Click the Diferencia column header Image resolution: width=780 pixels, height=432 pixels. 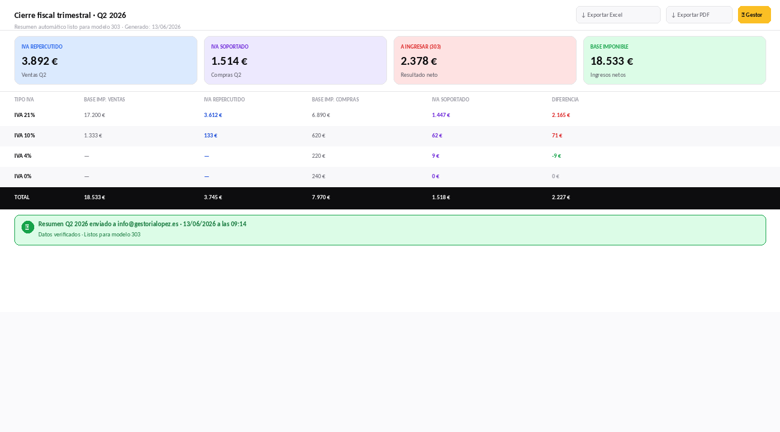pos(565,100)
